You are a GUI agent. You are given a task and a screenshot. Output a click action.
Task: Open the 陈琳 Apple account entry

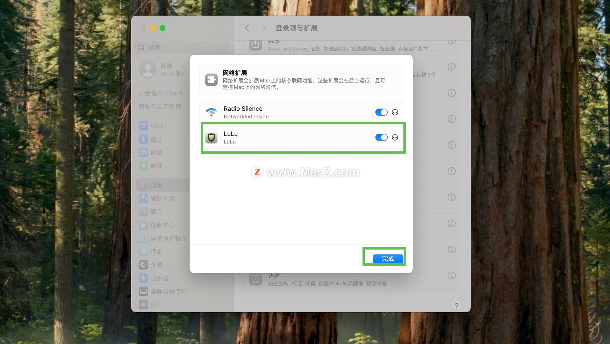tap(163, 69)
